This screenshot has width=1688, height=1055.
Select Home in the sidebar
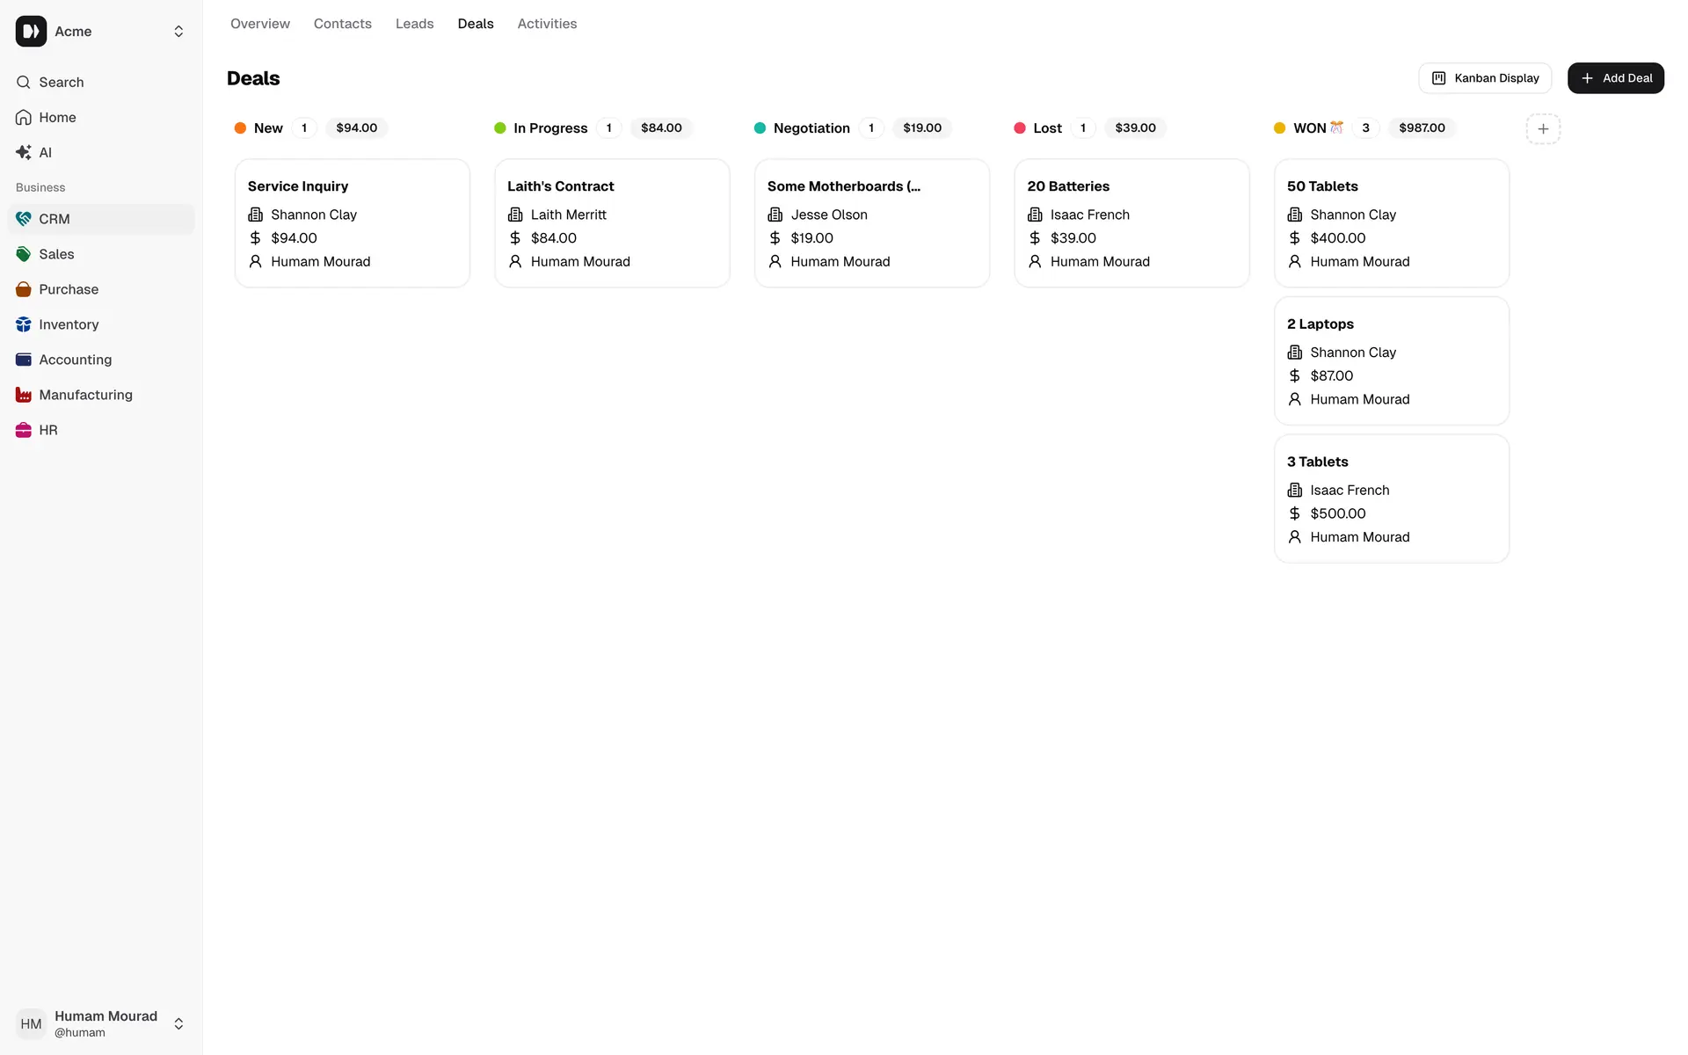tap(57, 117)
